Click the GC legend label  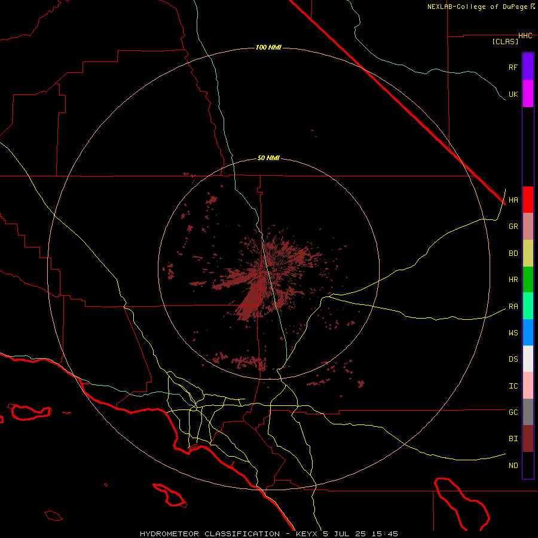point(513,412)
